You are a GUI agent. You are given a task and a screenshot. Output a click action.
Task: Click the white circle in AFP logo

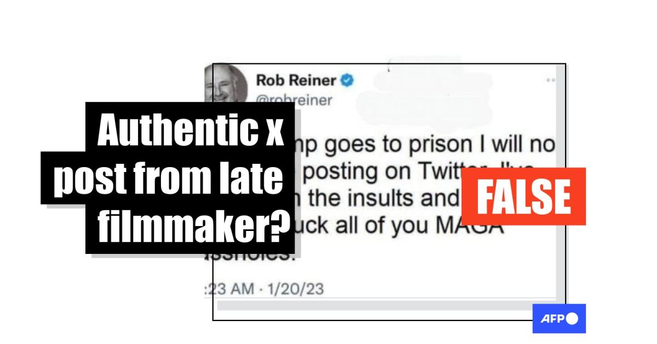[x=572, y=319]
